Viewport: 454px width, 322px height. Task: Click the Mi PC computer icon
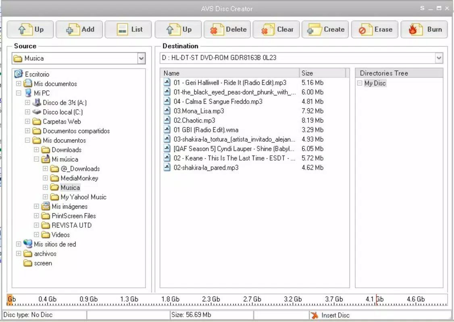[x=28, y=93]
